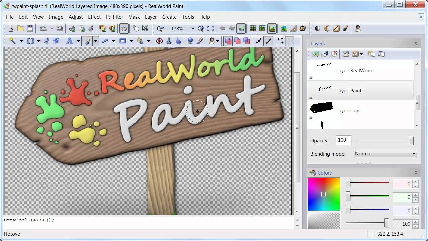Click the Opacity value input field

point(343,140)
